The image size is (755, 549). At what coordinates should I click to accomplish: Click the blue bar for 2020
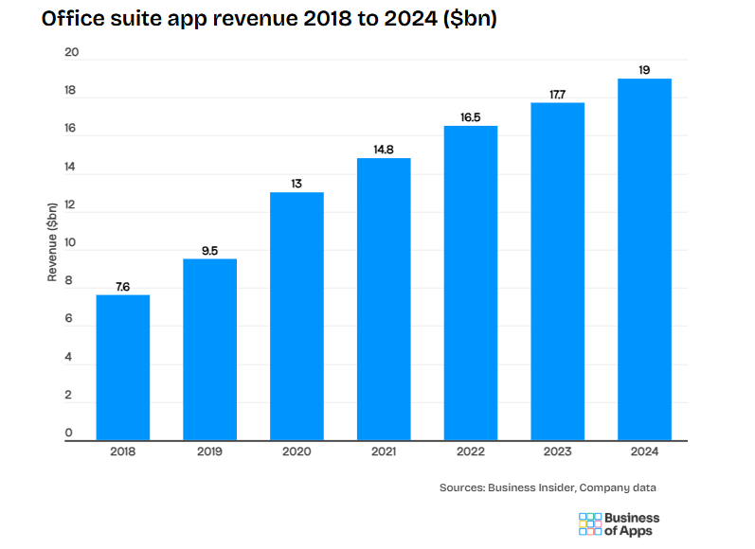coord(297,316)
